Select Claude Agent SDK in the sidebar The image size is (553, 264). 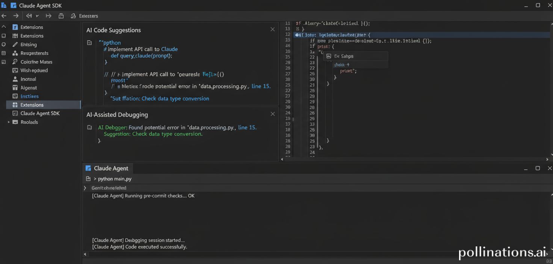click(40, 113)
